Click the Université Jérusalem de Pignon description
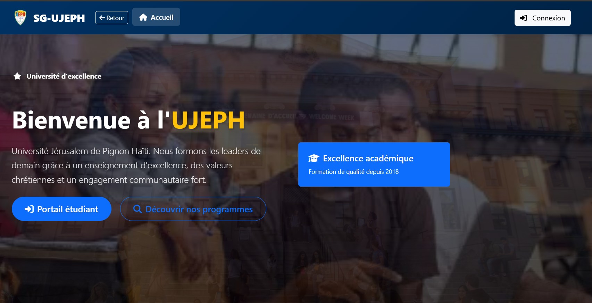This screenshot has height=303, width=592. [x=136, y=166]
